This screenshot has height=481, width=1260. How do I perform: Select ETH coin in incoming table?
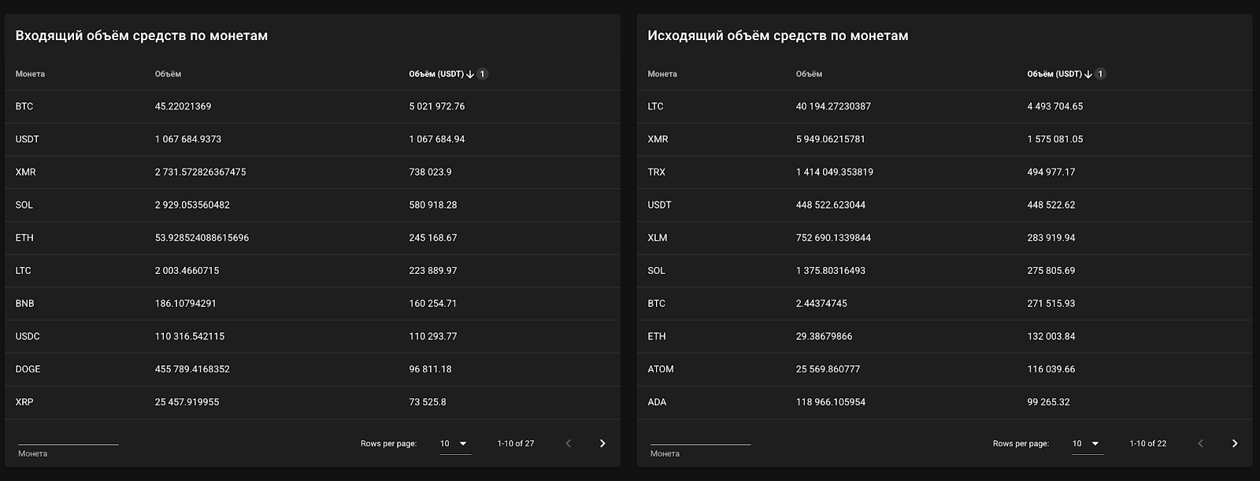(24, 238)
